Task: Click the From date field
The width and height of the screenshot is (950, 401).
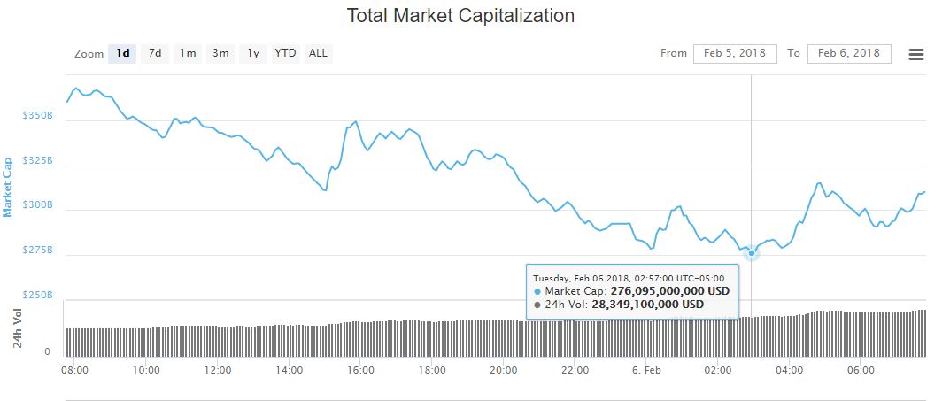Action: (735, 53)
